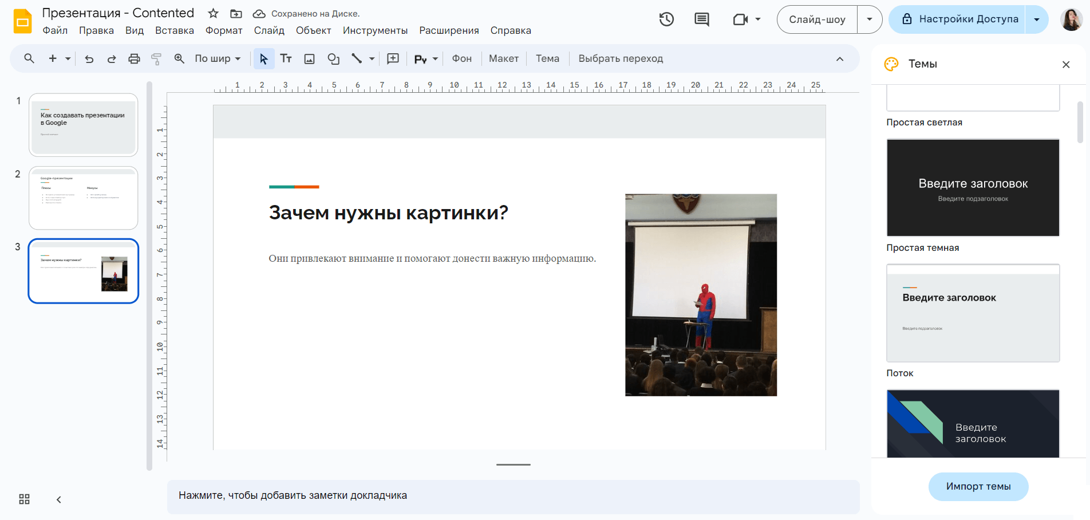
Task: Open the Объект menu
Action: click(x=313, y=30)
